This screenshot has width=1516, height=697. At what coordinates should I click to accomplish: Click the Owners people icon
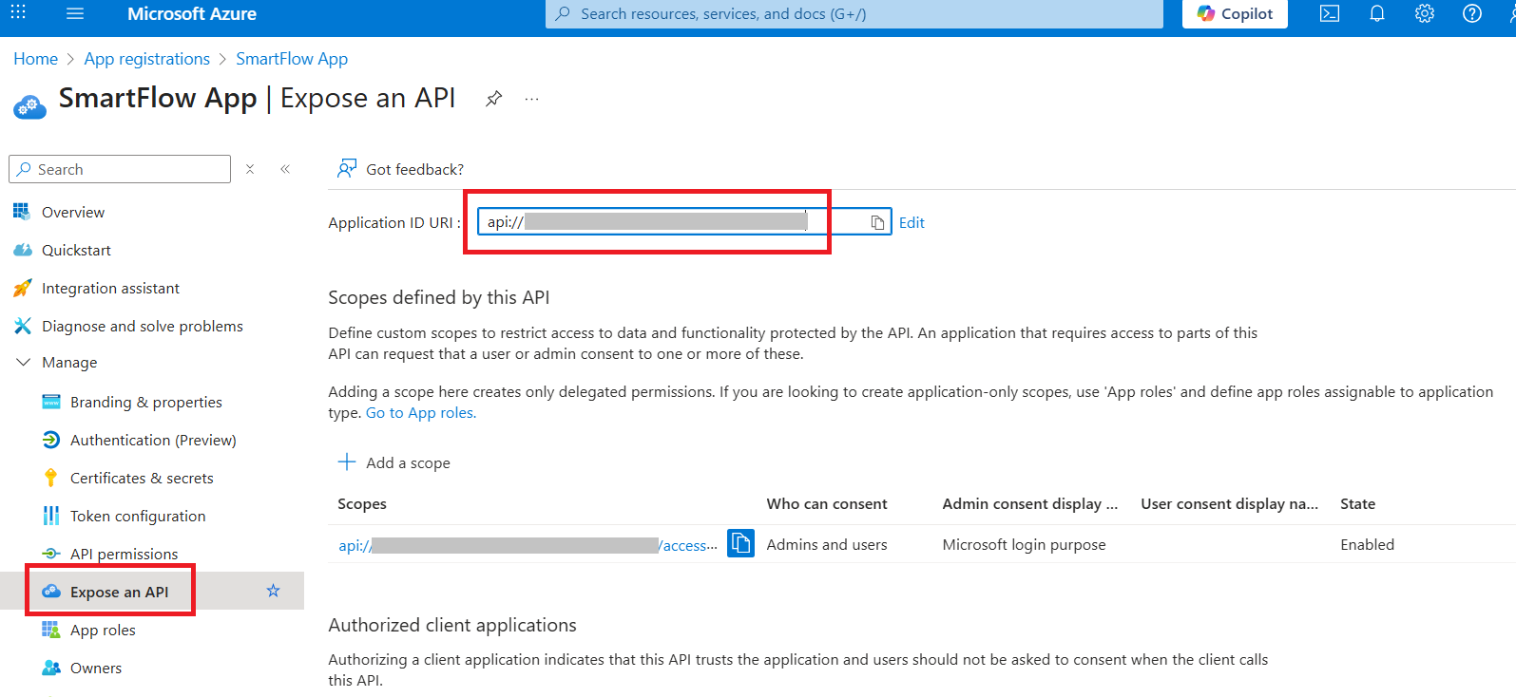point(51,668)
